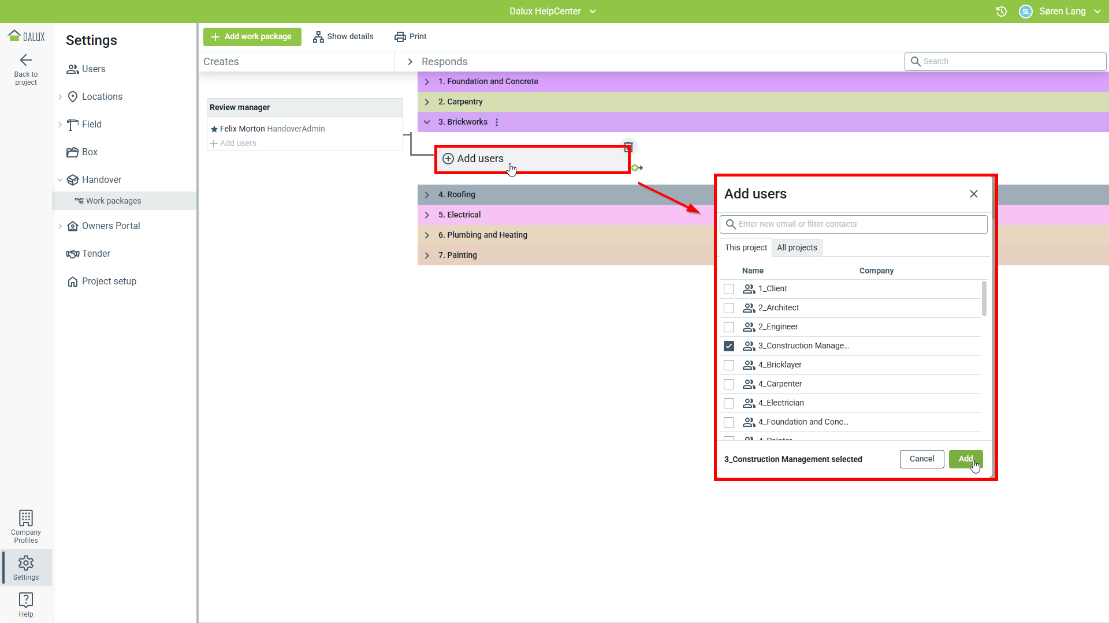Click the Back to project arrow
This screenshot has width=1109, height=623.
coord(26,61)
